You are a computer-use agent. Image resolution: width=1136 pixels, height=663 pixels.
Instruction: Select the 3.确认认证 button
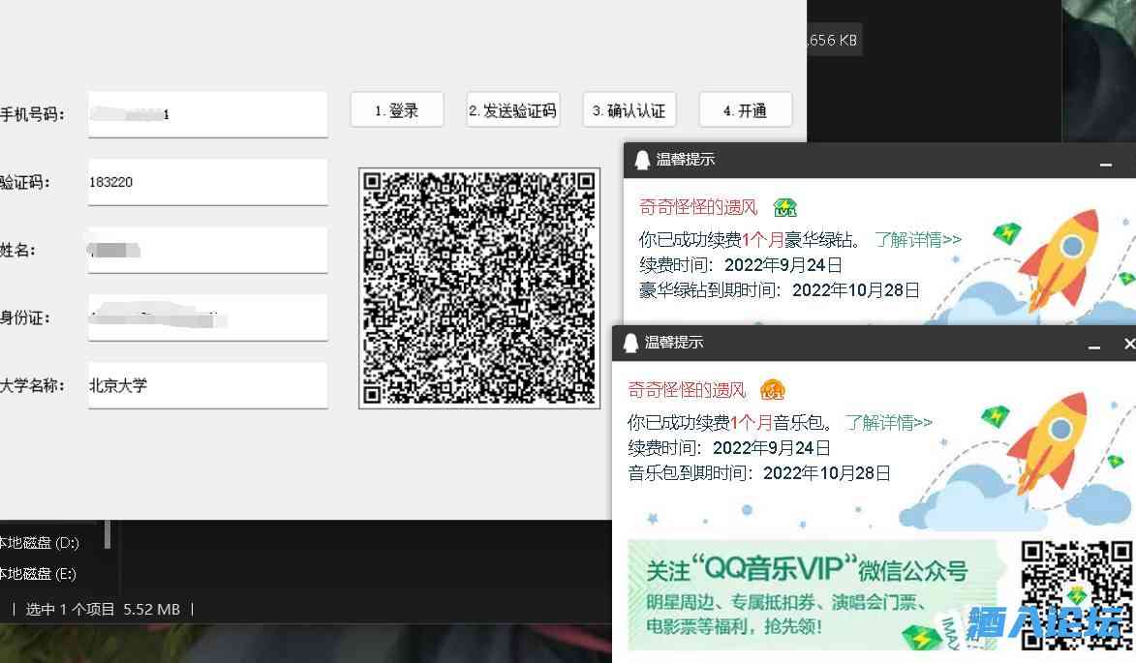click(x=629, y=110)
